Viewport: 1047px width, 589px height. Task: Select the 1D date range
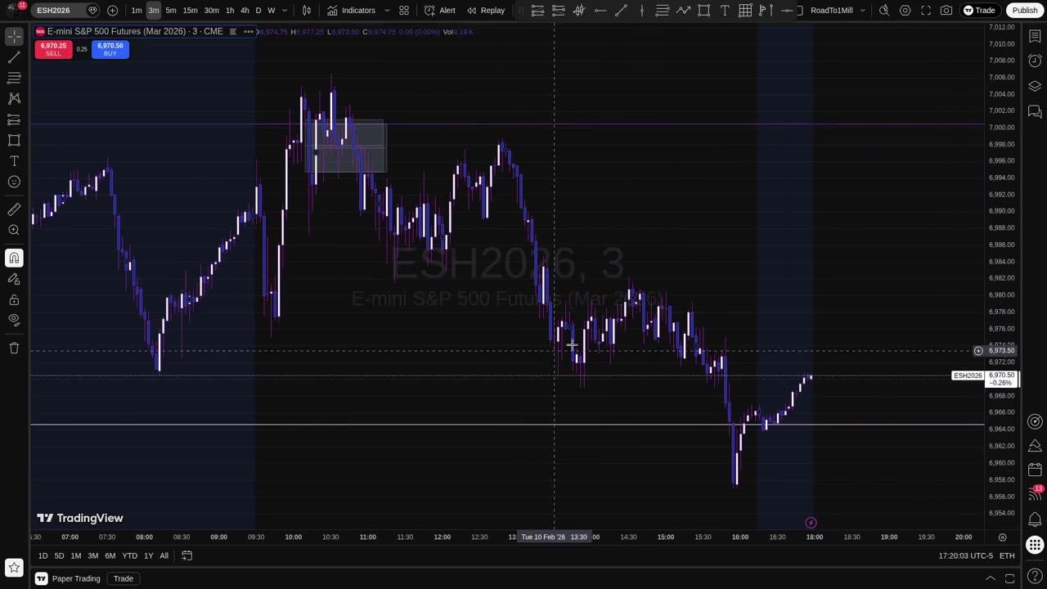tap(43, 556)
